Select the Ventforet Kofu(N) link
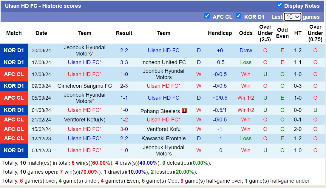Image resolution: width=326 pixels, height=188 pixels. [84, 120]
